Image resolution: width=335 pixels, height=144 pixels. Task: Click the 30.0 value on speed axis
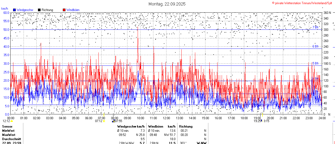[6, 63]
